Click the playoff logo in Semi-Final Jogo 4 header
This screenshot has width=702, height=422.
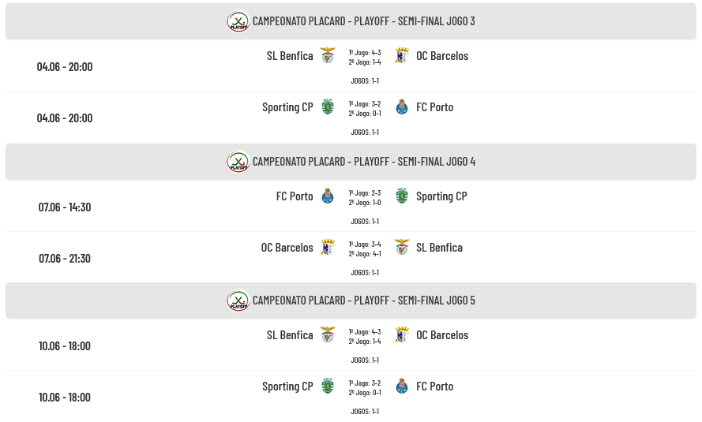pyautogui.click(x=238, y=162)
